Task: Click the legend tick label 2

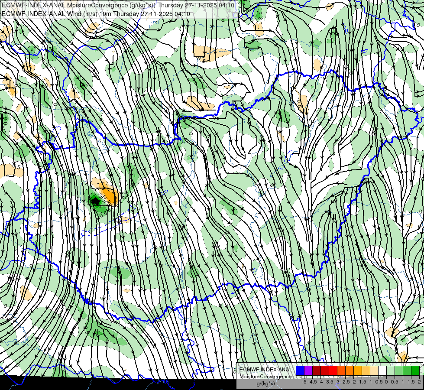Action: click(419, 382)
